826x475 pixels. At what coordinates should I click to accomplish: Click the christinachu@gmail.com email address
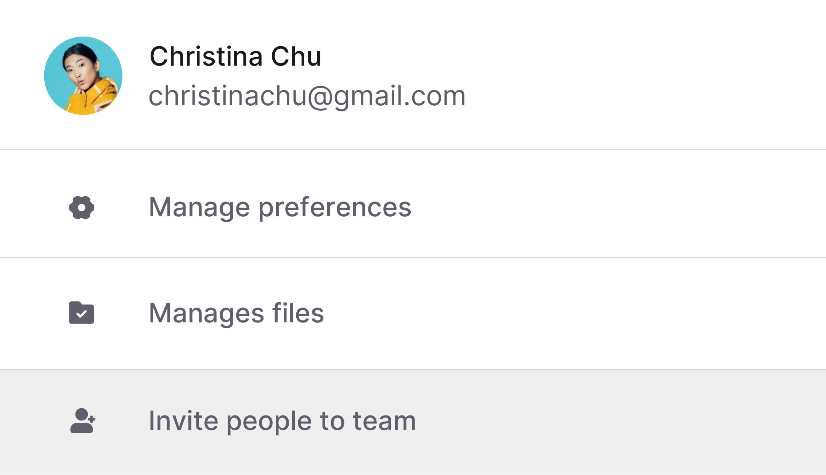pos(307,96)
